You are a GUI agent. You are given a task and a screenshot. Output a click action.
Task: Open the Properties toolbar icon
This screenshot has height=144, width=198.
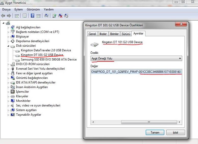24,16
